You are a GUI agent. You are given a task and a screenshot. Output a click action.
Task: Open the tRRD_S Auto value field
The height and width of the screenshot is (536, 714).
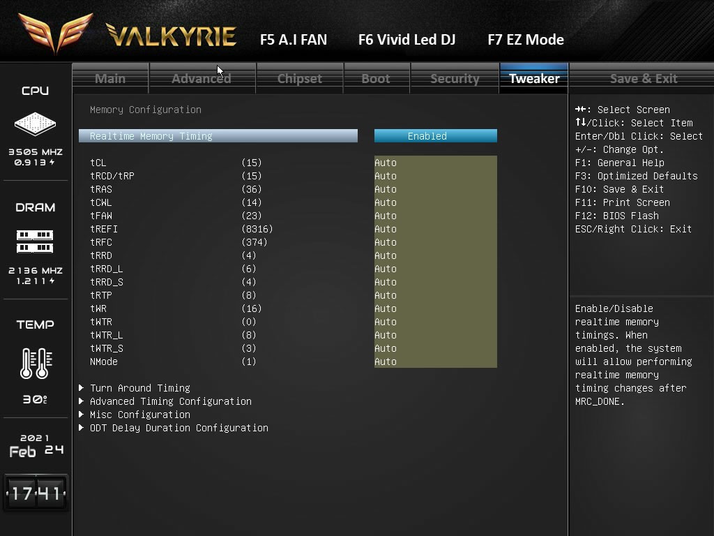point(436,282)
